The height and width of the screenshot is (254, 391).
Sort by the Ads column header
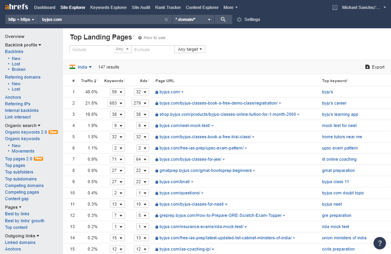click(x=144, y=81)
